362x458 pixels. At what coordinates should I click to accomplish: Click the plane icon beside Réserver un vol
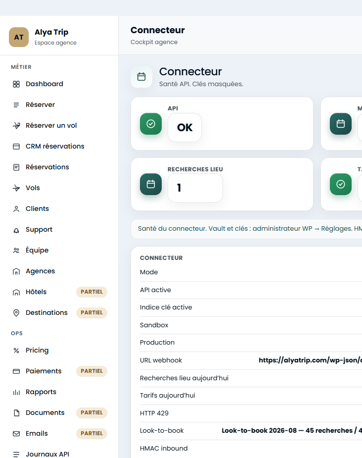(16, 126)
